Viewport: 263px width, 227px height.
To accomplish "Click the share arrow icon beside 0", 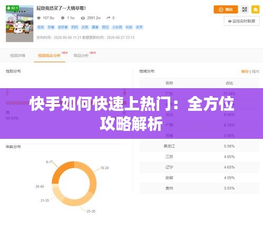I will pos(109,18).
